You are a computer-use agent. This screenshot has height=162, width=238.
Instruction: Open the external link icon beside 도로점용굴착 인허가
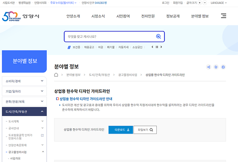pos(42,135)
